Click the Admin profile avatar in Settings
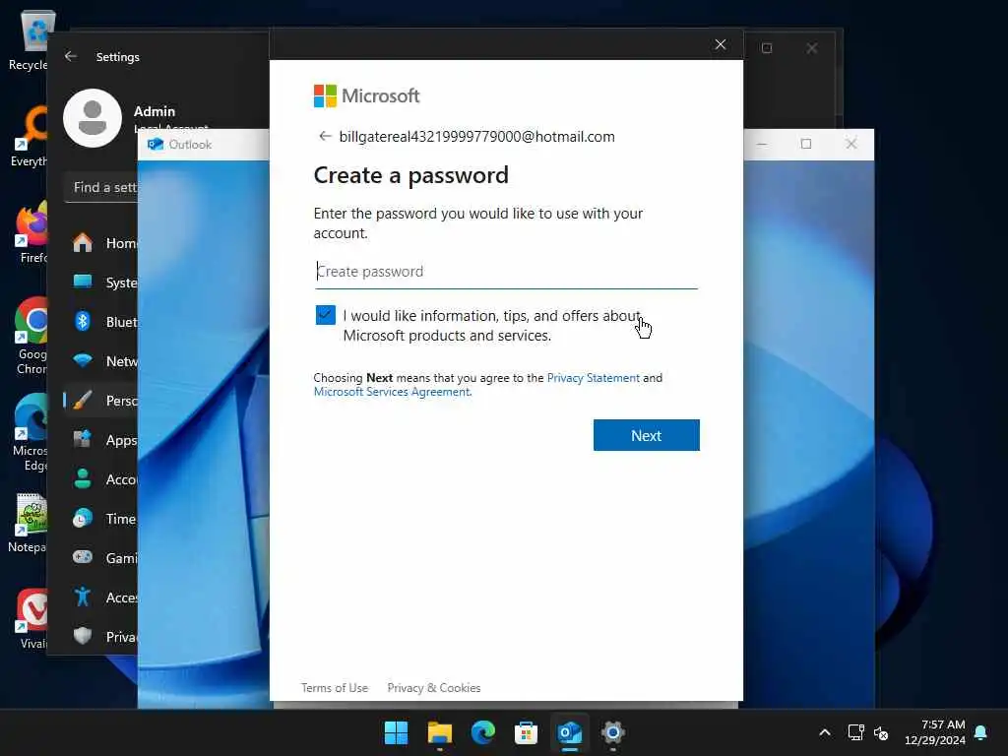The width and height of the screenshot is (1008, 756). (93, 118)
